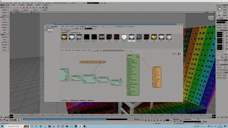Open the render tree Show menu
The width and height of the screenshot is (228, 128).
coord(62,50)
